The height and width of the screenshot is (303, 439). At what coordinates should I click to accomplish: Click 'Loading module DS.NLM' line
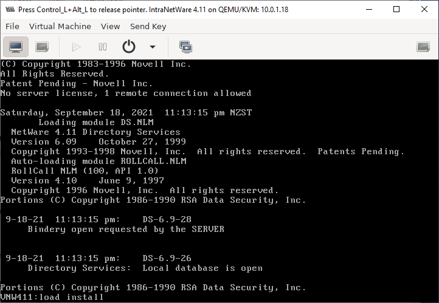[96, 123]
